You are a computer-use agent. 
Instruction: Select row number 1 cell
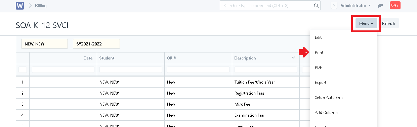point(23,82)
